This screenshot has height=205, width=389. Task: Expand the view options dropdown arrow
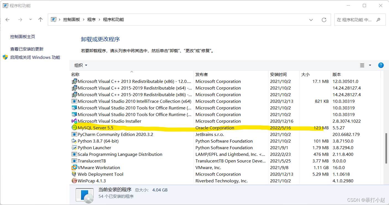click(370, 65)
